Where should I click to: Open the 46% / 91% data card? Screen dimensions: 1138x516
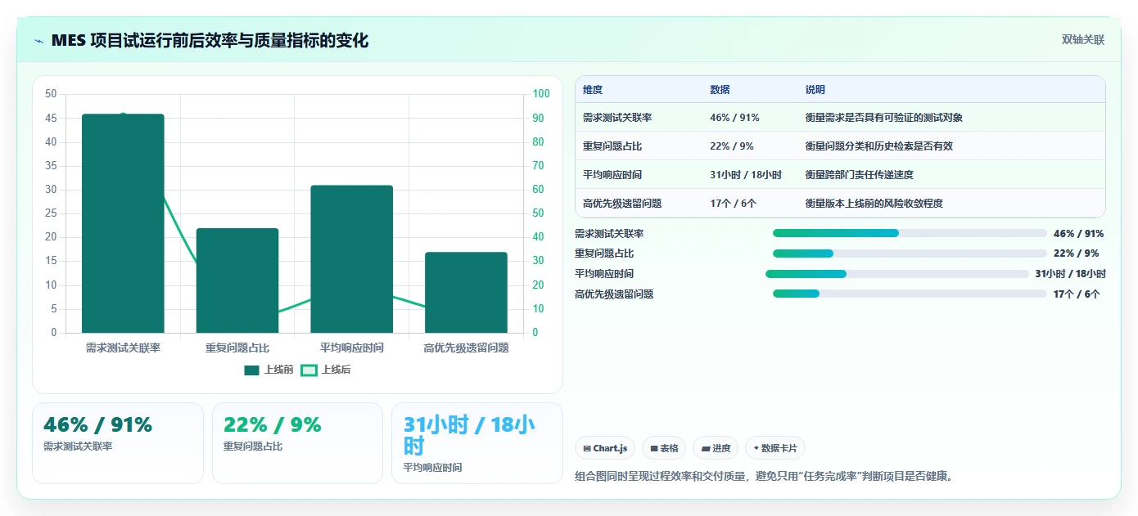118,443
